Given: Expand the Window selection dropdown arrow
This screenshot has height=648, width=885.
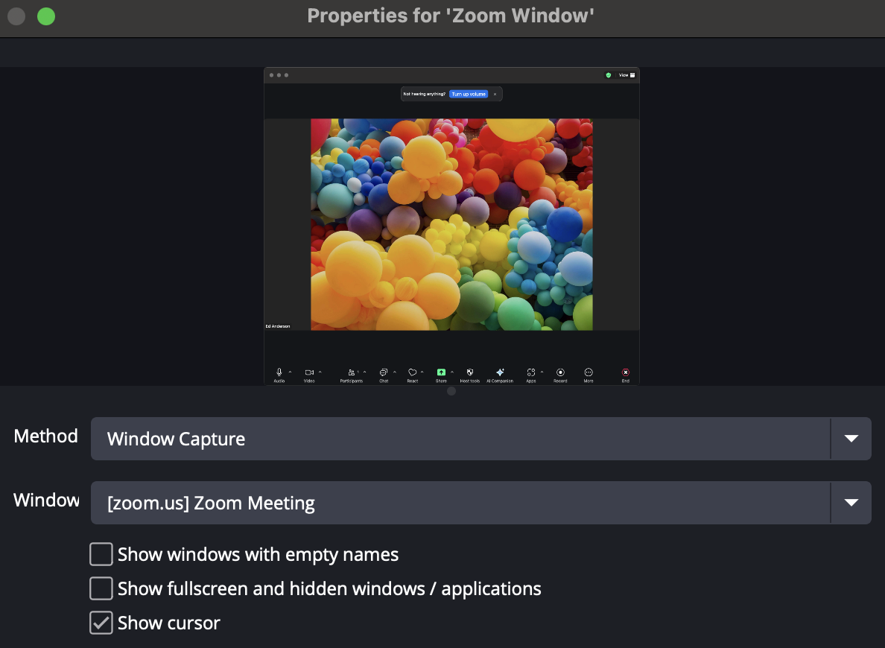Looking at the screenshot, I should [851, 503].
